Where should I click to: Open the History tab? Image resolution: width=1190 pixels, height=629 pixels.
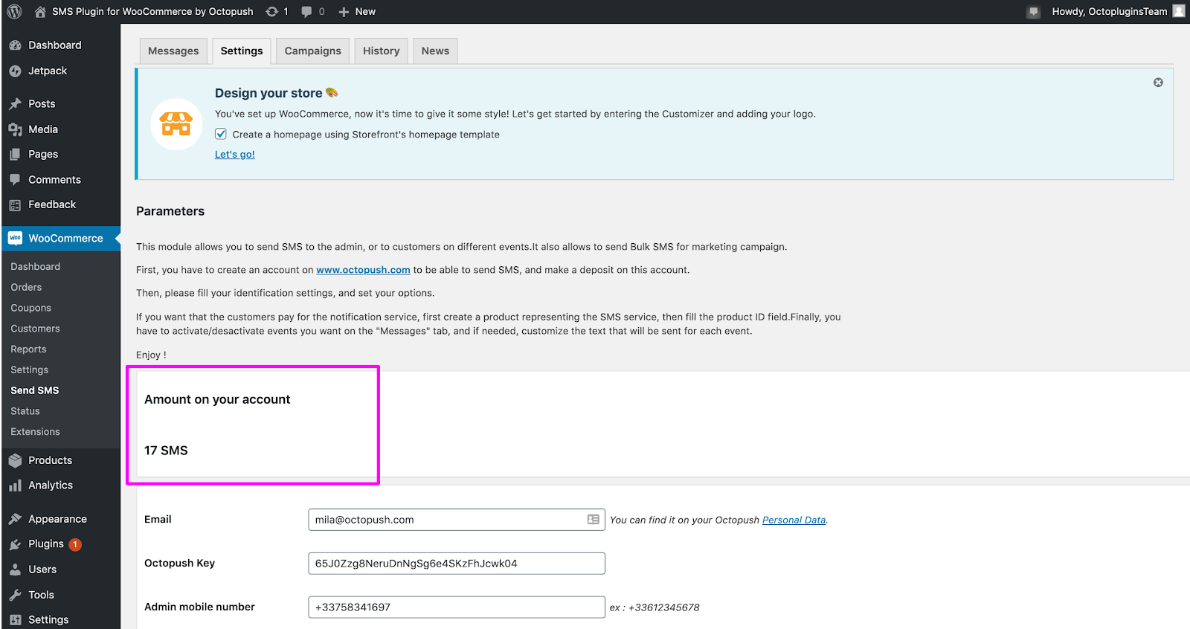point(382,51)
